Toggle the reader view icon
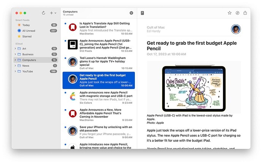Image resolution: width=262 pixels, height=164 pixels. pyautogui.click(x=142, y=13)
